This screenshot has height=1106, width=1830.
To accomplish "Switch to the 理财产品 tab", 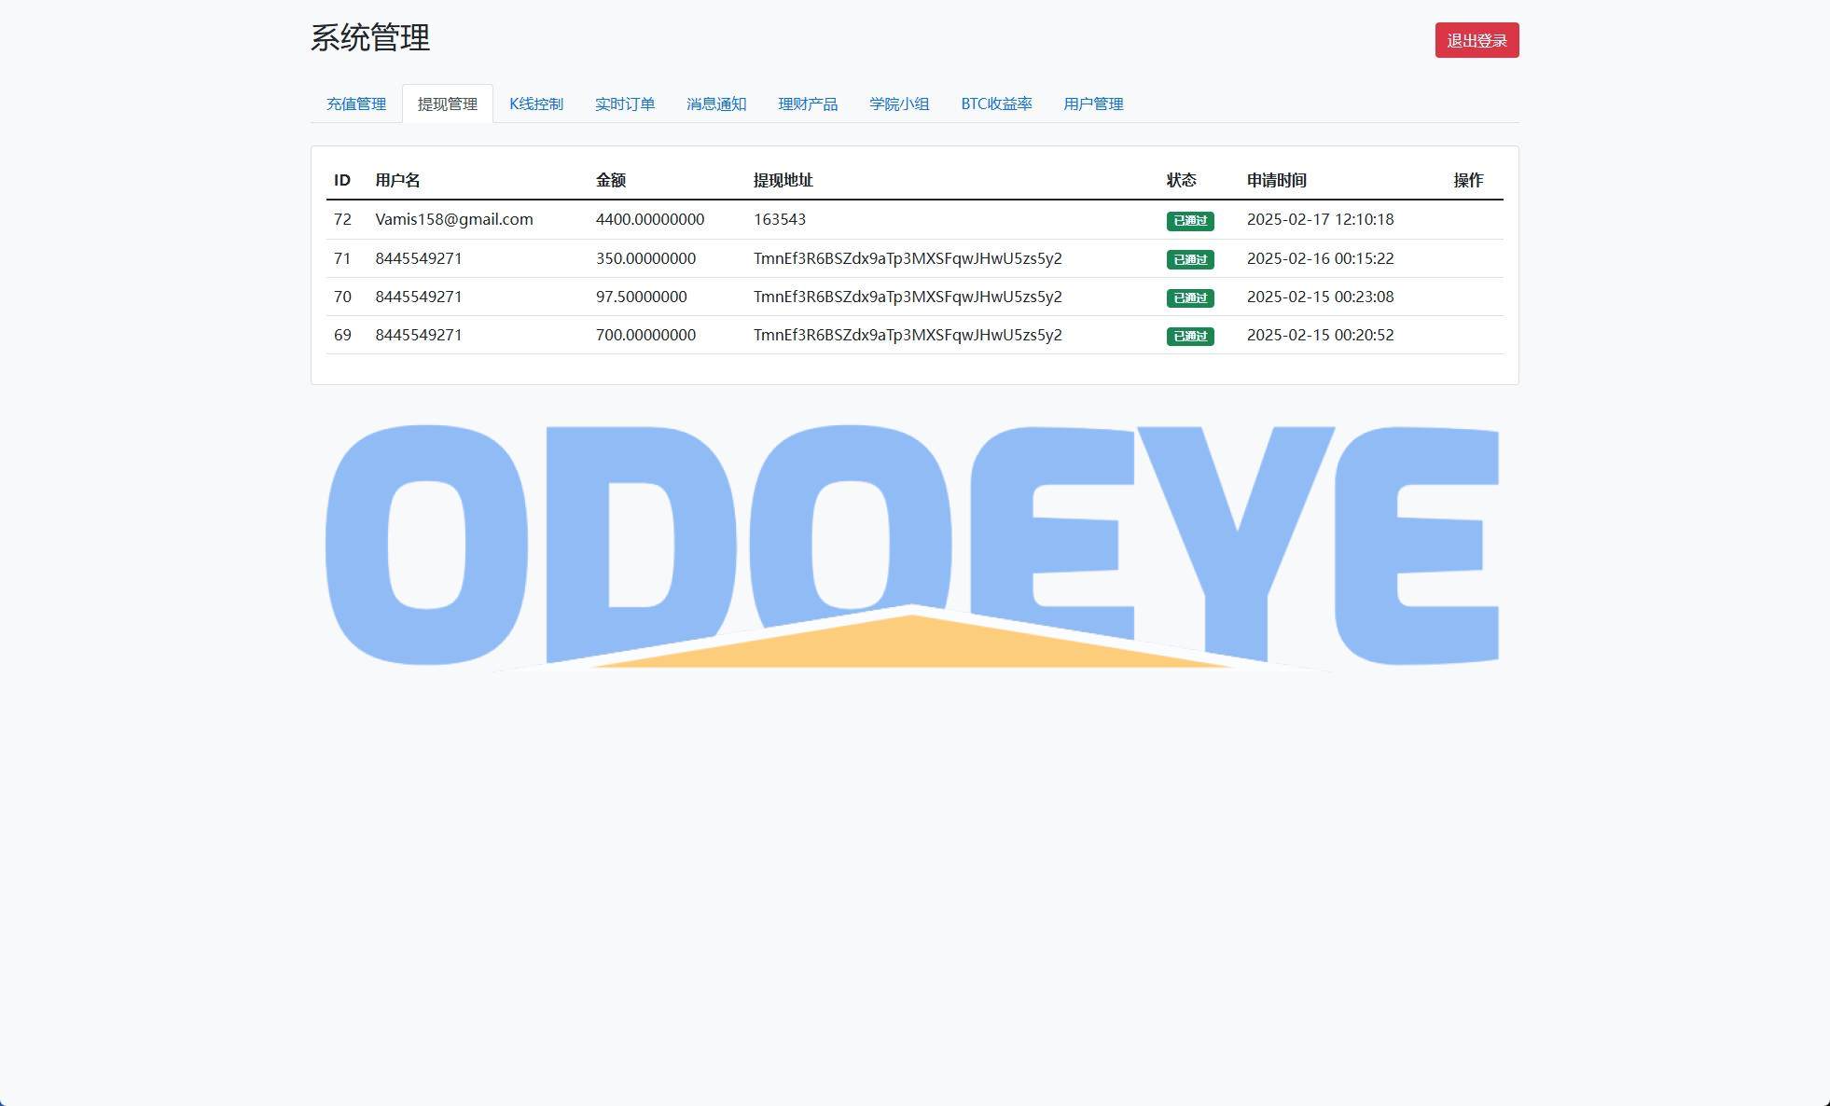I will (x=807, y=104).
